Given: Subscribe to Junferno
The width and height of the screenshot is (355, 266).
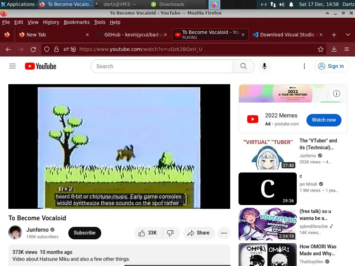Looking at the screenshot, I should click(x=85, y=233).
